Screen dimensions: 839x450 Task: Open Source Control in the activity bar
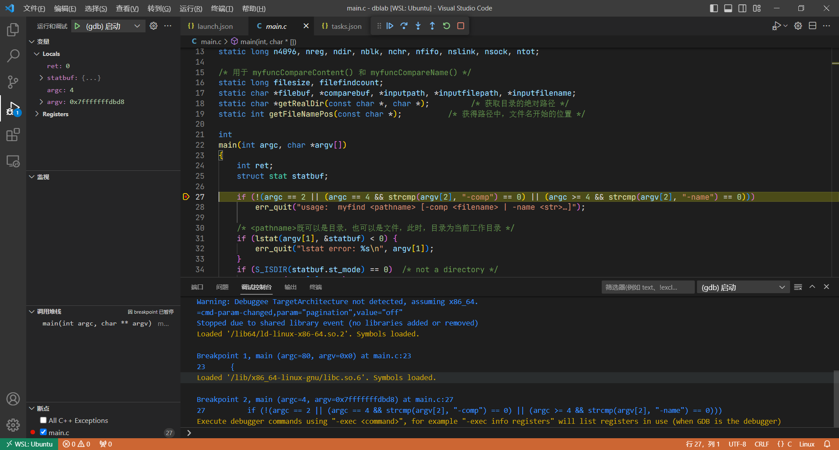click(x=13, y=82)
